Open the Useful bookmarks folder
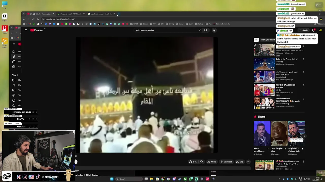 point(180,24)
